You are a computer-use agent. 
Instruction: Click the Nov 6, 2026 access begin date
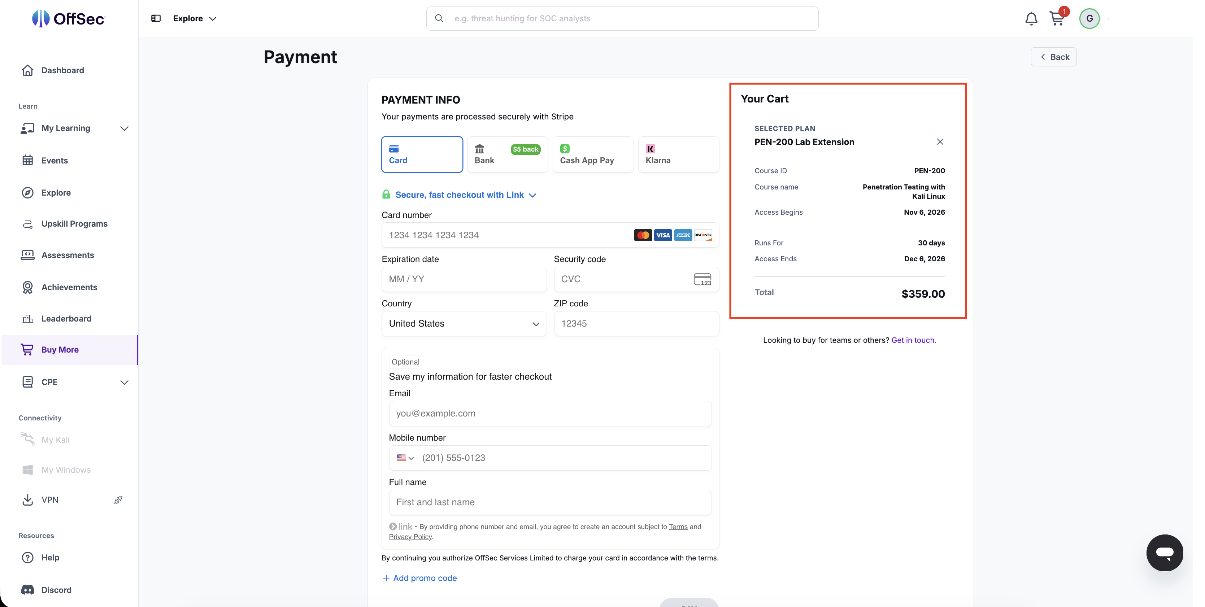(925, 212)
